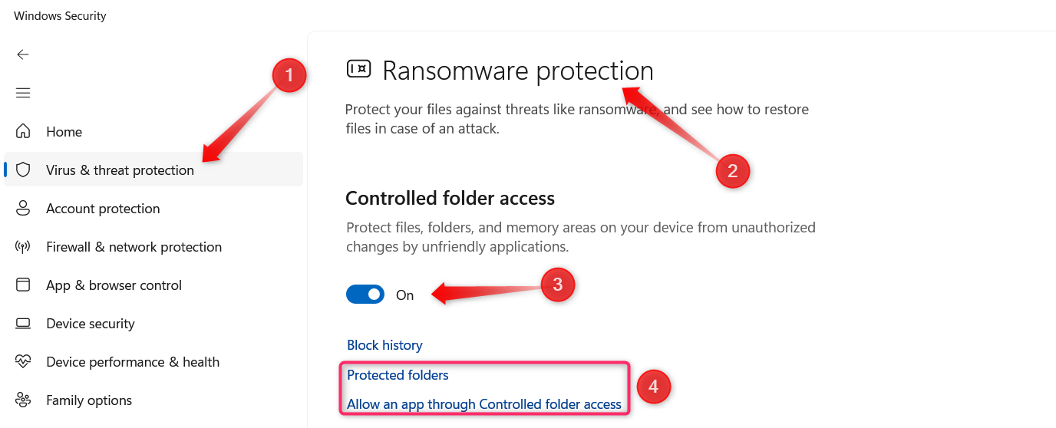The image size is (1056, 428).
Task: Open the Protected folders link
Action: pos(398,375)
